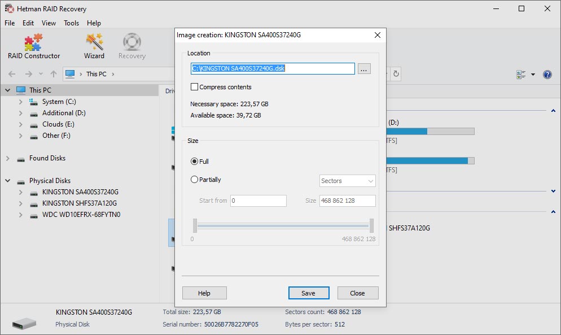Screen dimensions: 561x335
Task: Click the WDC WD10EFRX disk icon
Action: tap(34, 215)
